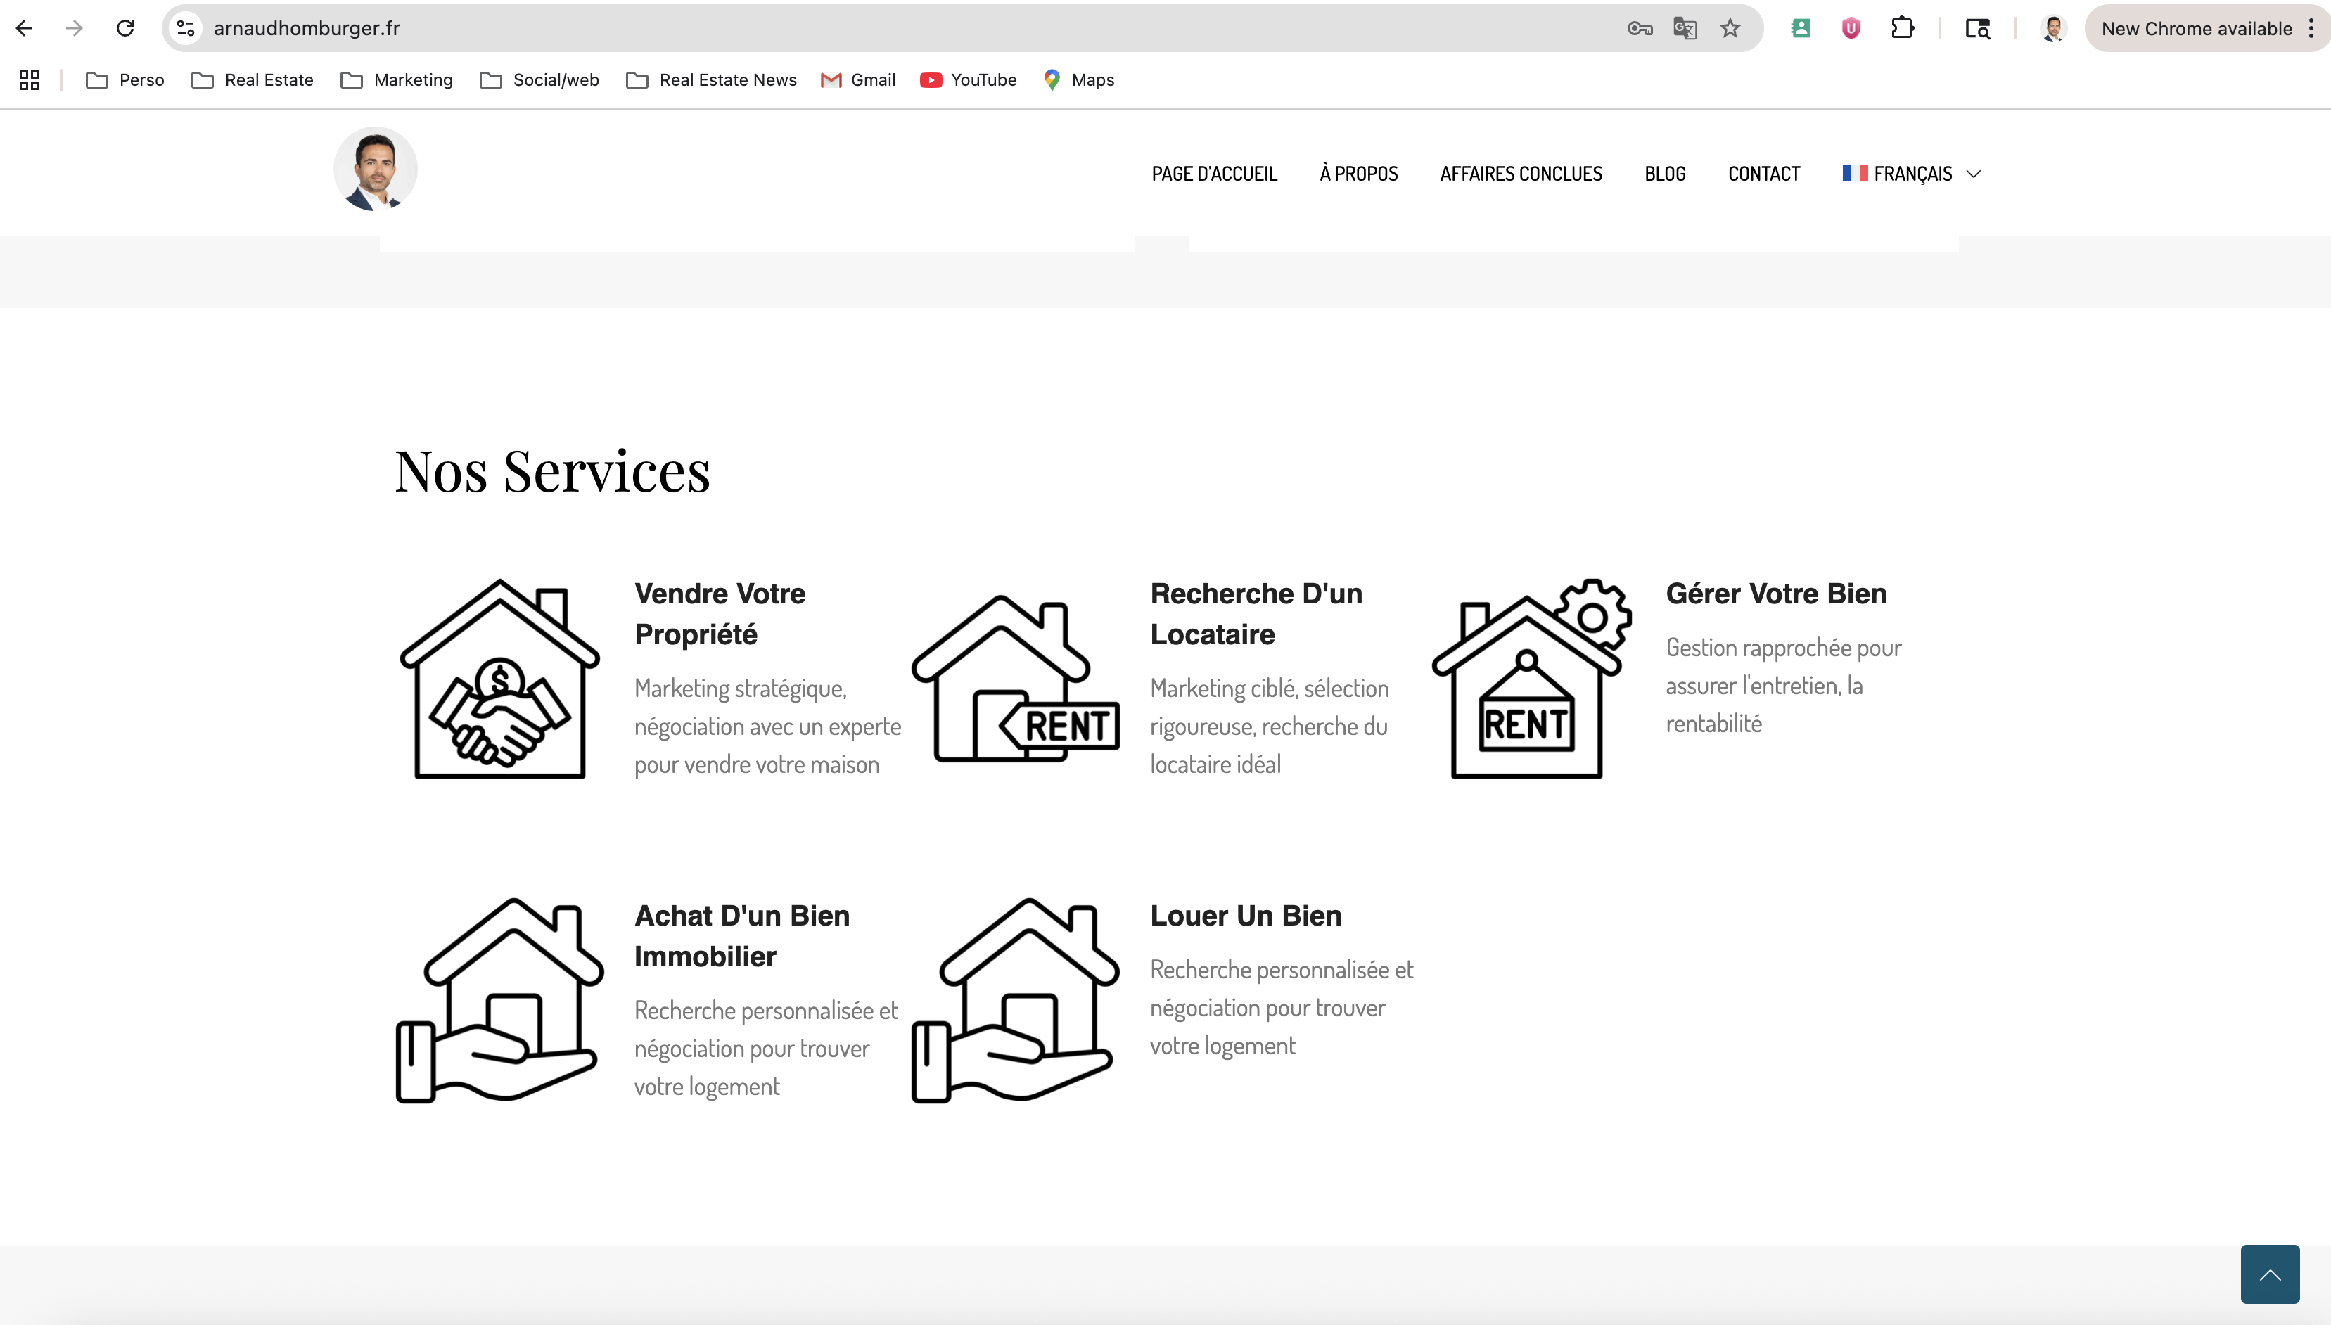Open the Maps bookmark
The height and width of the screenshot is (1325, 2331).
1078,80
